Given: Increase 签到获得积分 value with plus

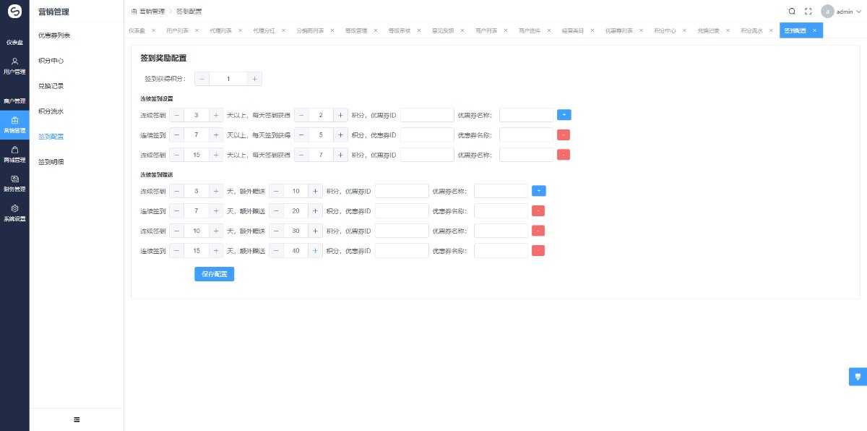Looking at the screenshot, I should coord(254,79).
